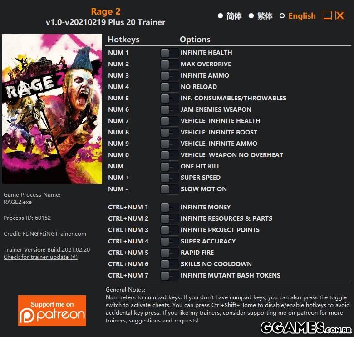
Task: Select the Simplified Chinese language radio button
Action: click(221, 16)
